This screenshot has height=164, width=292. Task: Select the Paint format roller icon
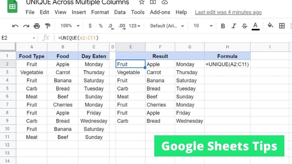pos(48,26)
